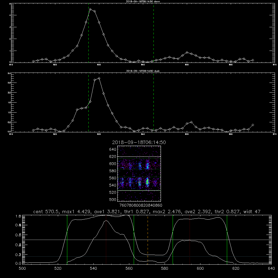Screen dimensions: 278x278
Task: Click the "620" x-axis label of bottom plot
Action: pos(236,269)
